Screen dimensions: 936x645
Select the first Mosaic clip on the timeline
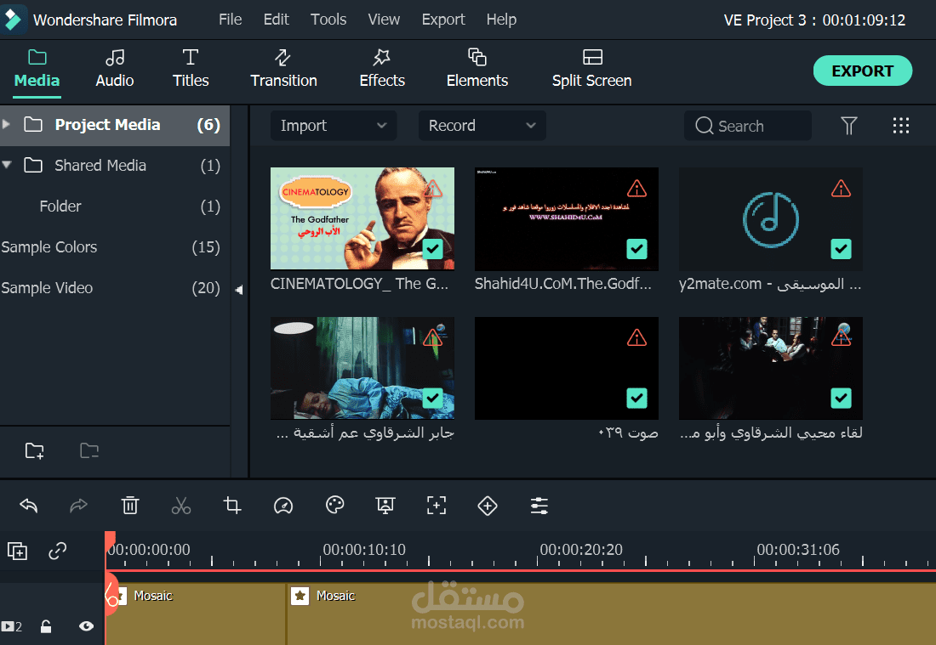tap(196, 614)
